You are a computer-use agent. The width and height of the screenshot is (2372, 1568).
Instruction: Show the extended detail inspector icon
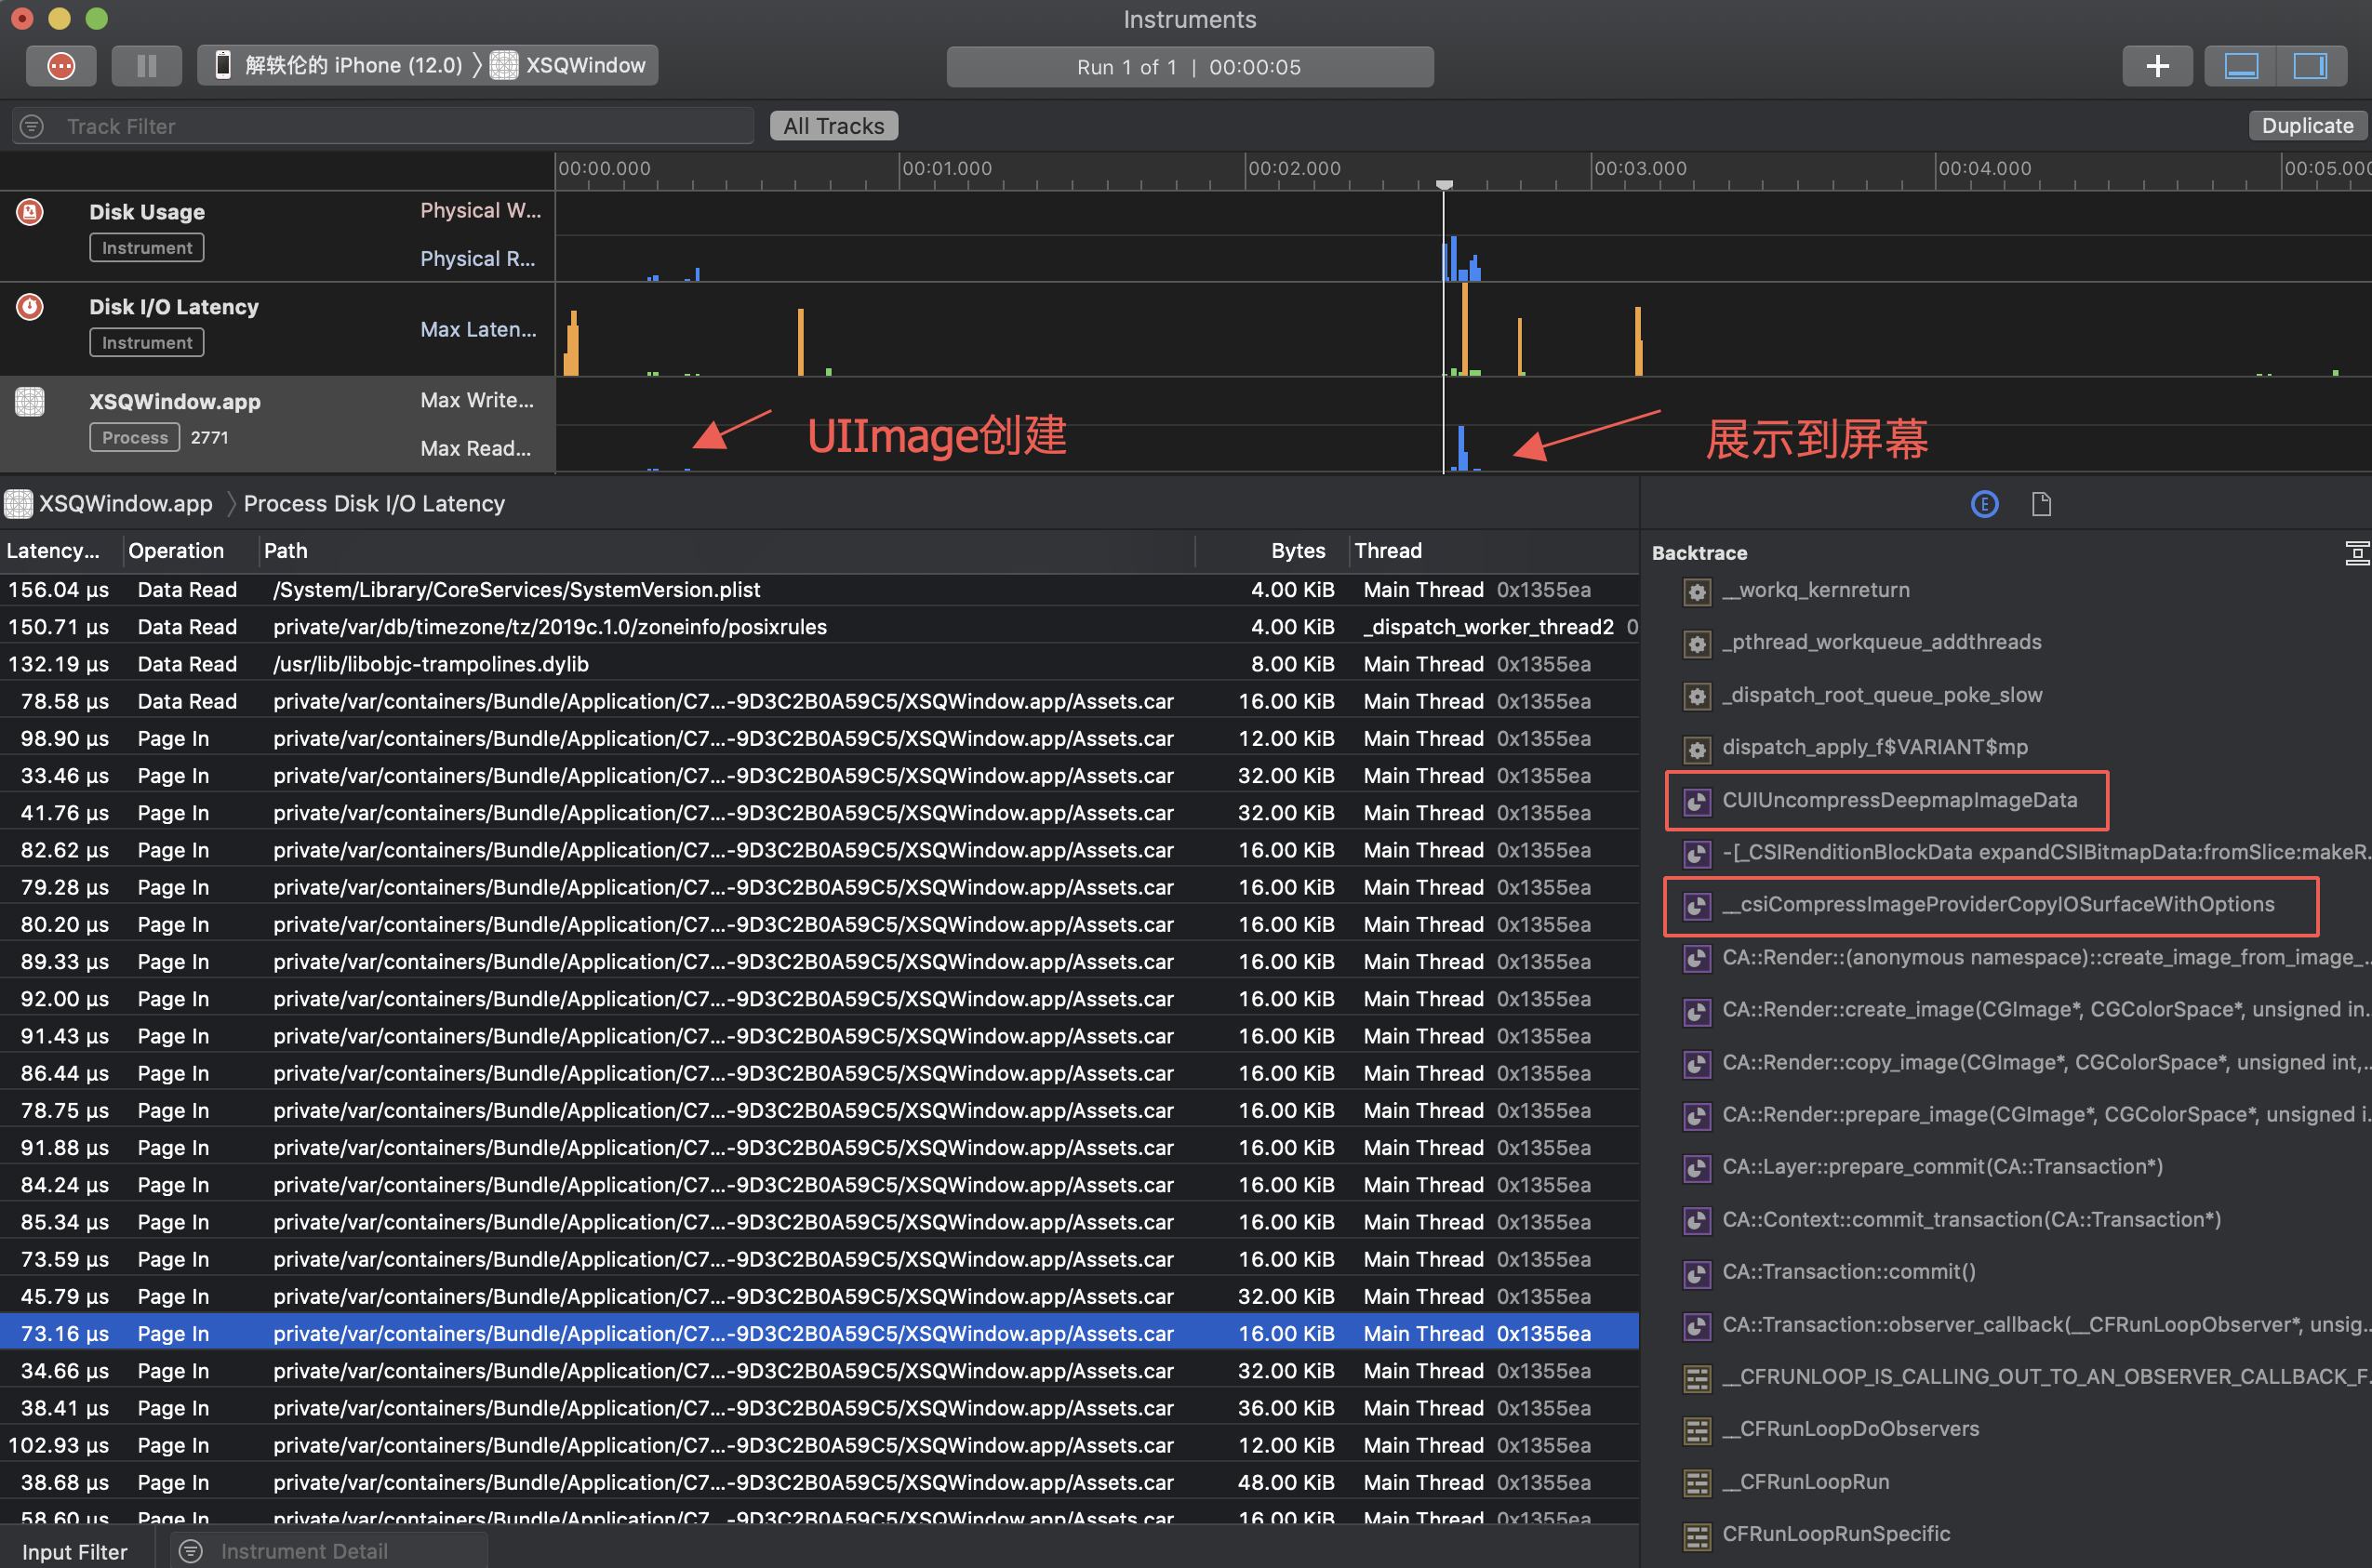1984,504
